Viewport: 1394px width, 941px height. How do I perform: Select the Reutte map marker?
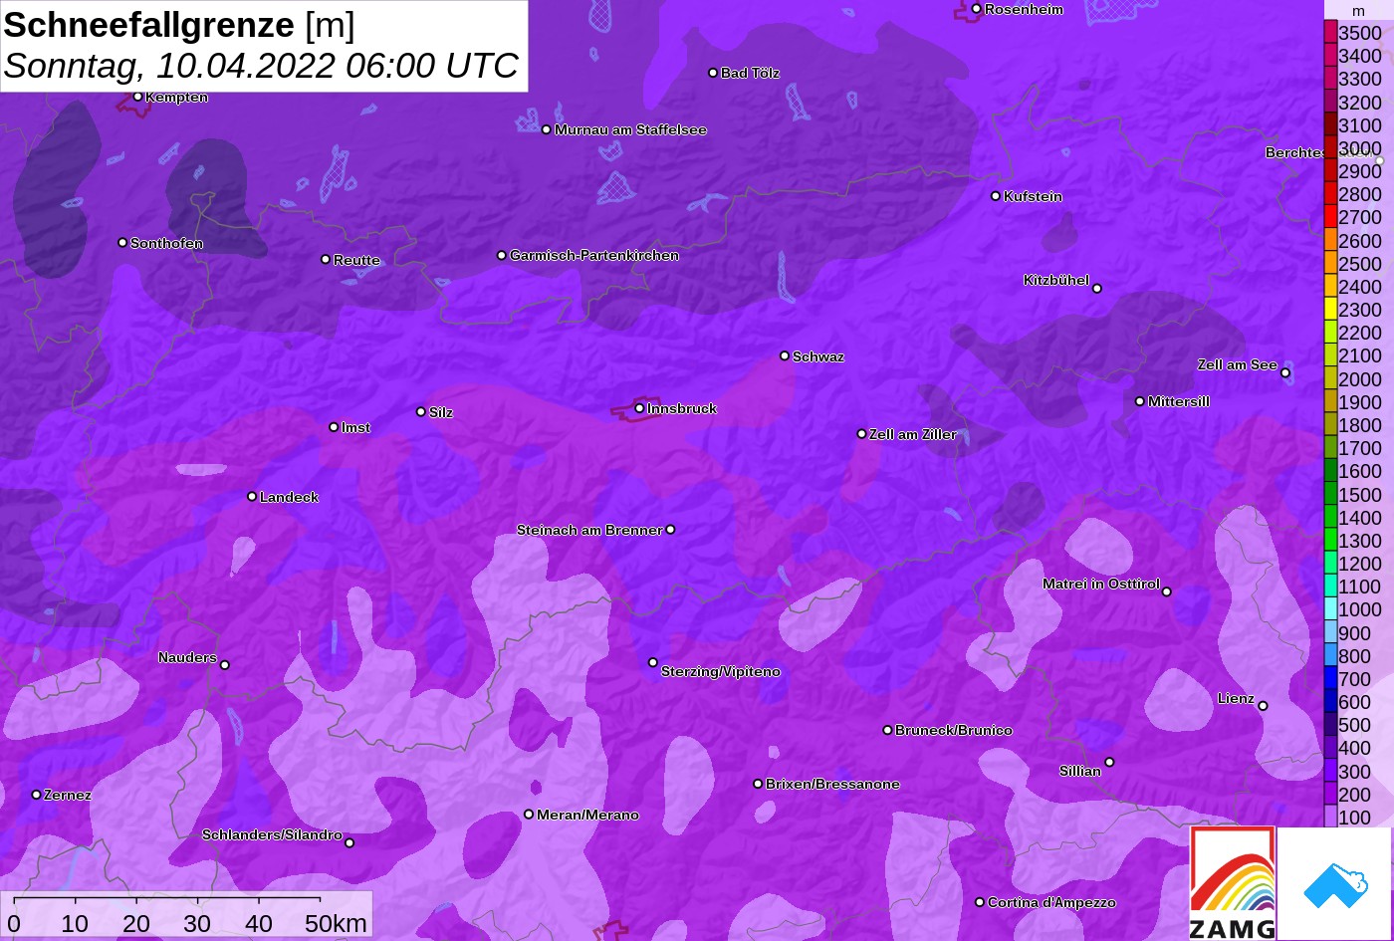325,260
